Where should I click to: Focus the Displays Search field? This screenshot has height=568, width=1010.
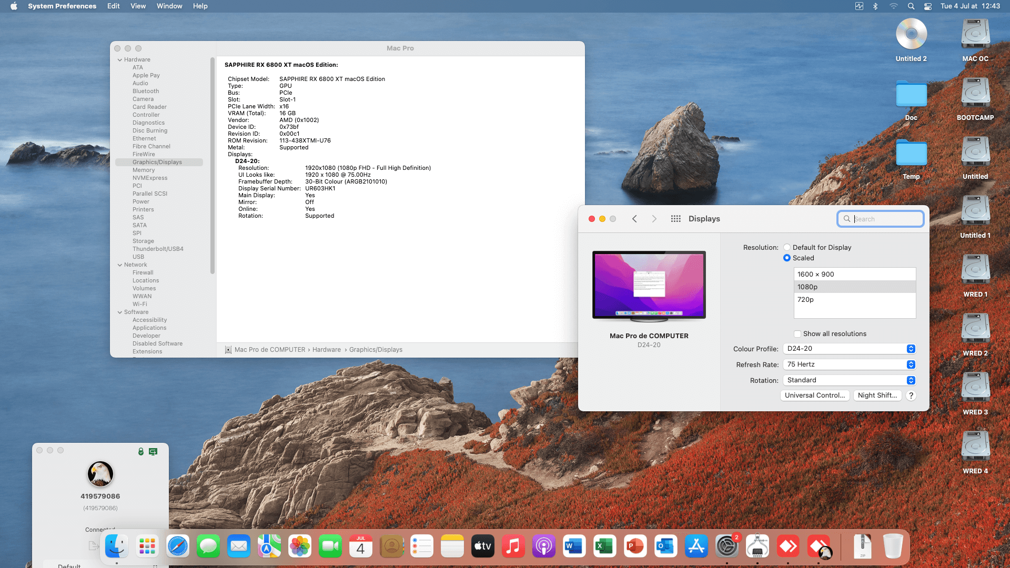click(881, 219)
